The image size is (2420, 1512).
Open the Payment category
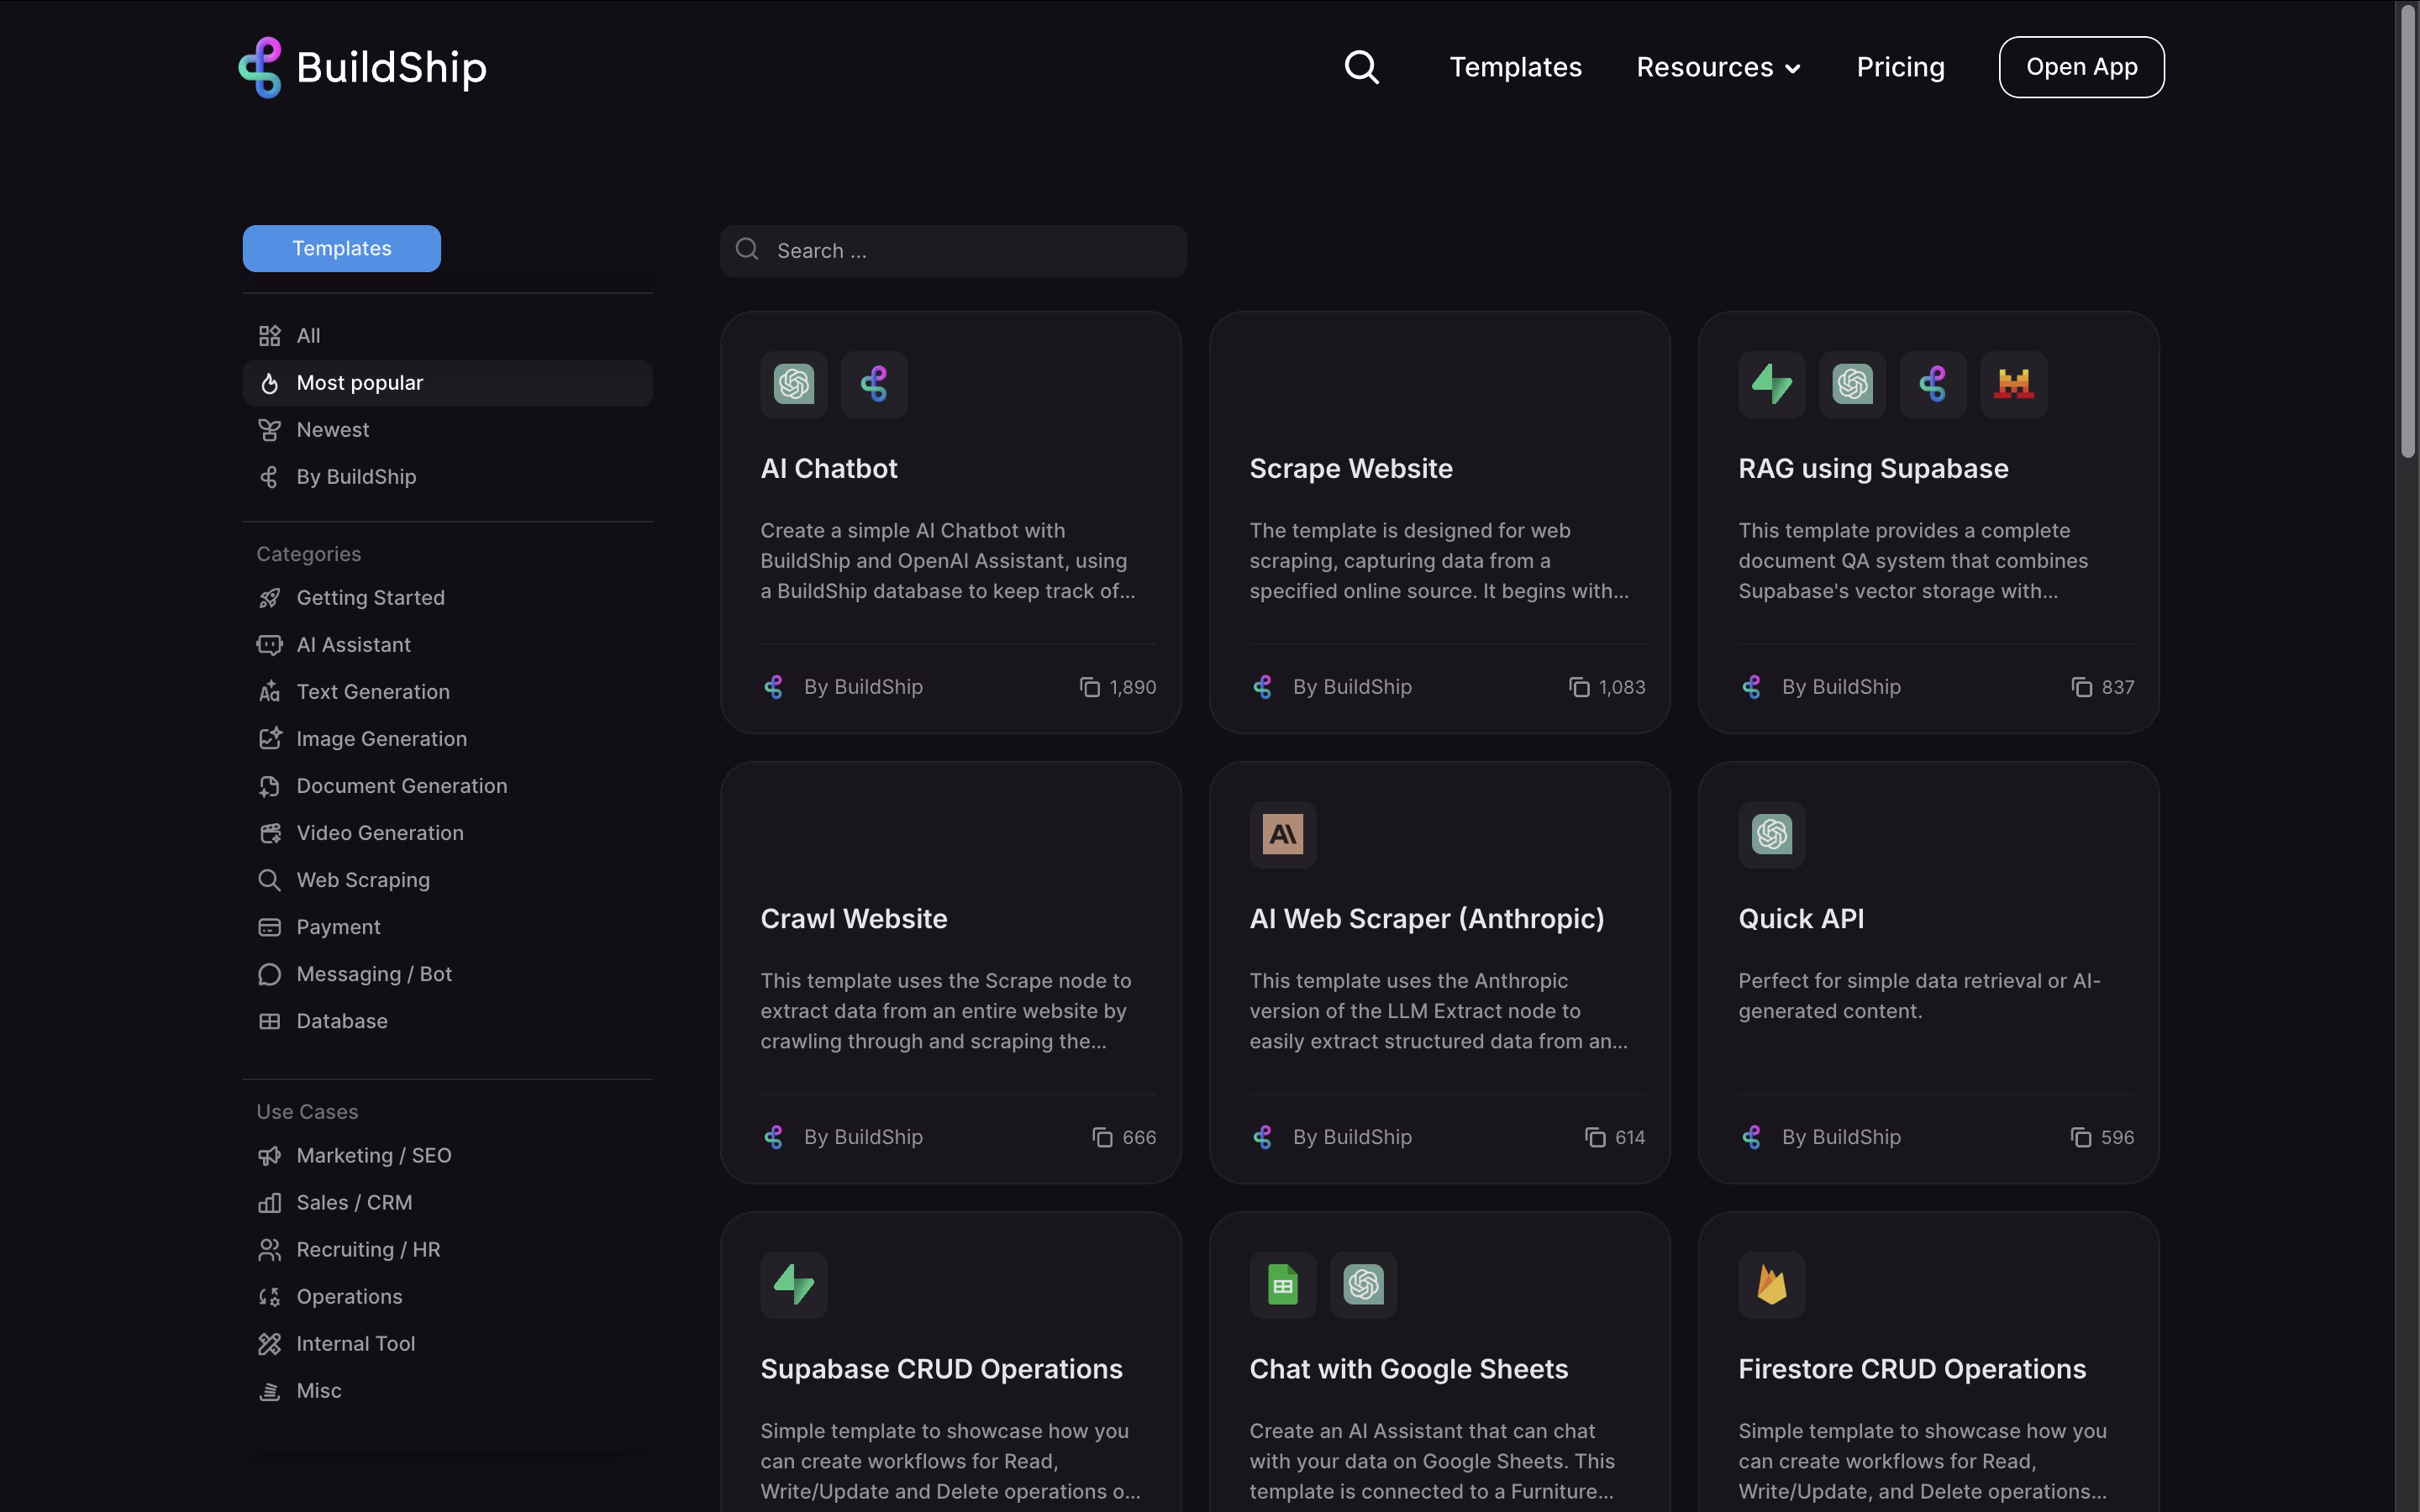coord(447,927)
